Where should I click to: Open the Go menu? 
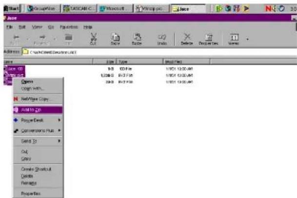(51, 27)
